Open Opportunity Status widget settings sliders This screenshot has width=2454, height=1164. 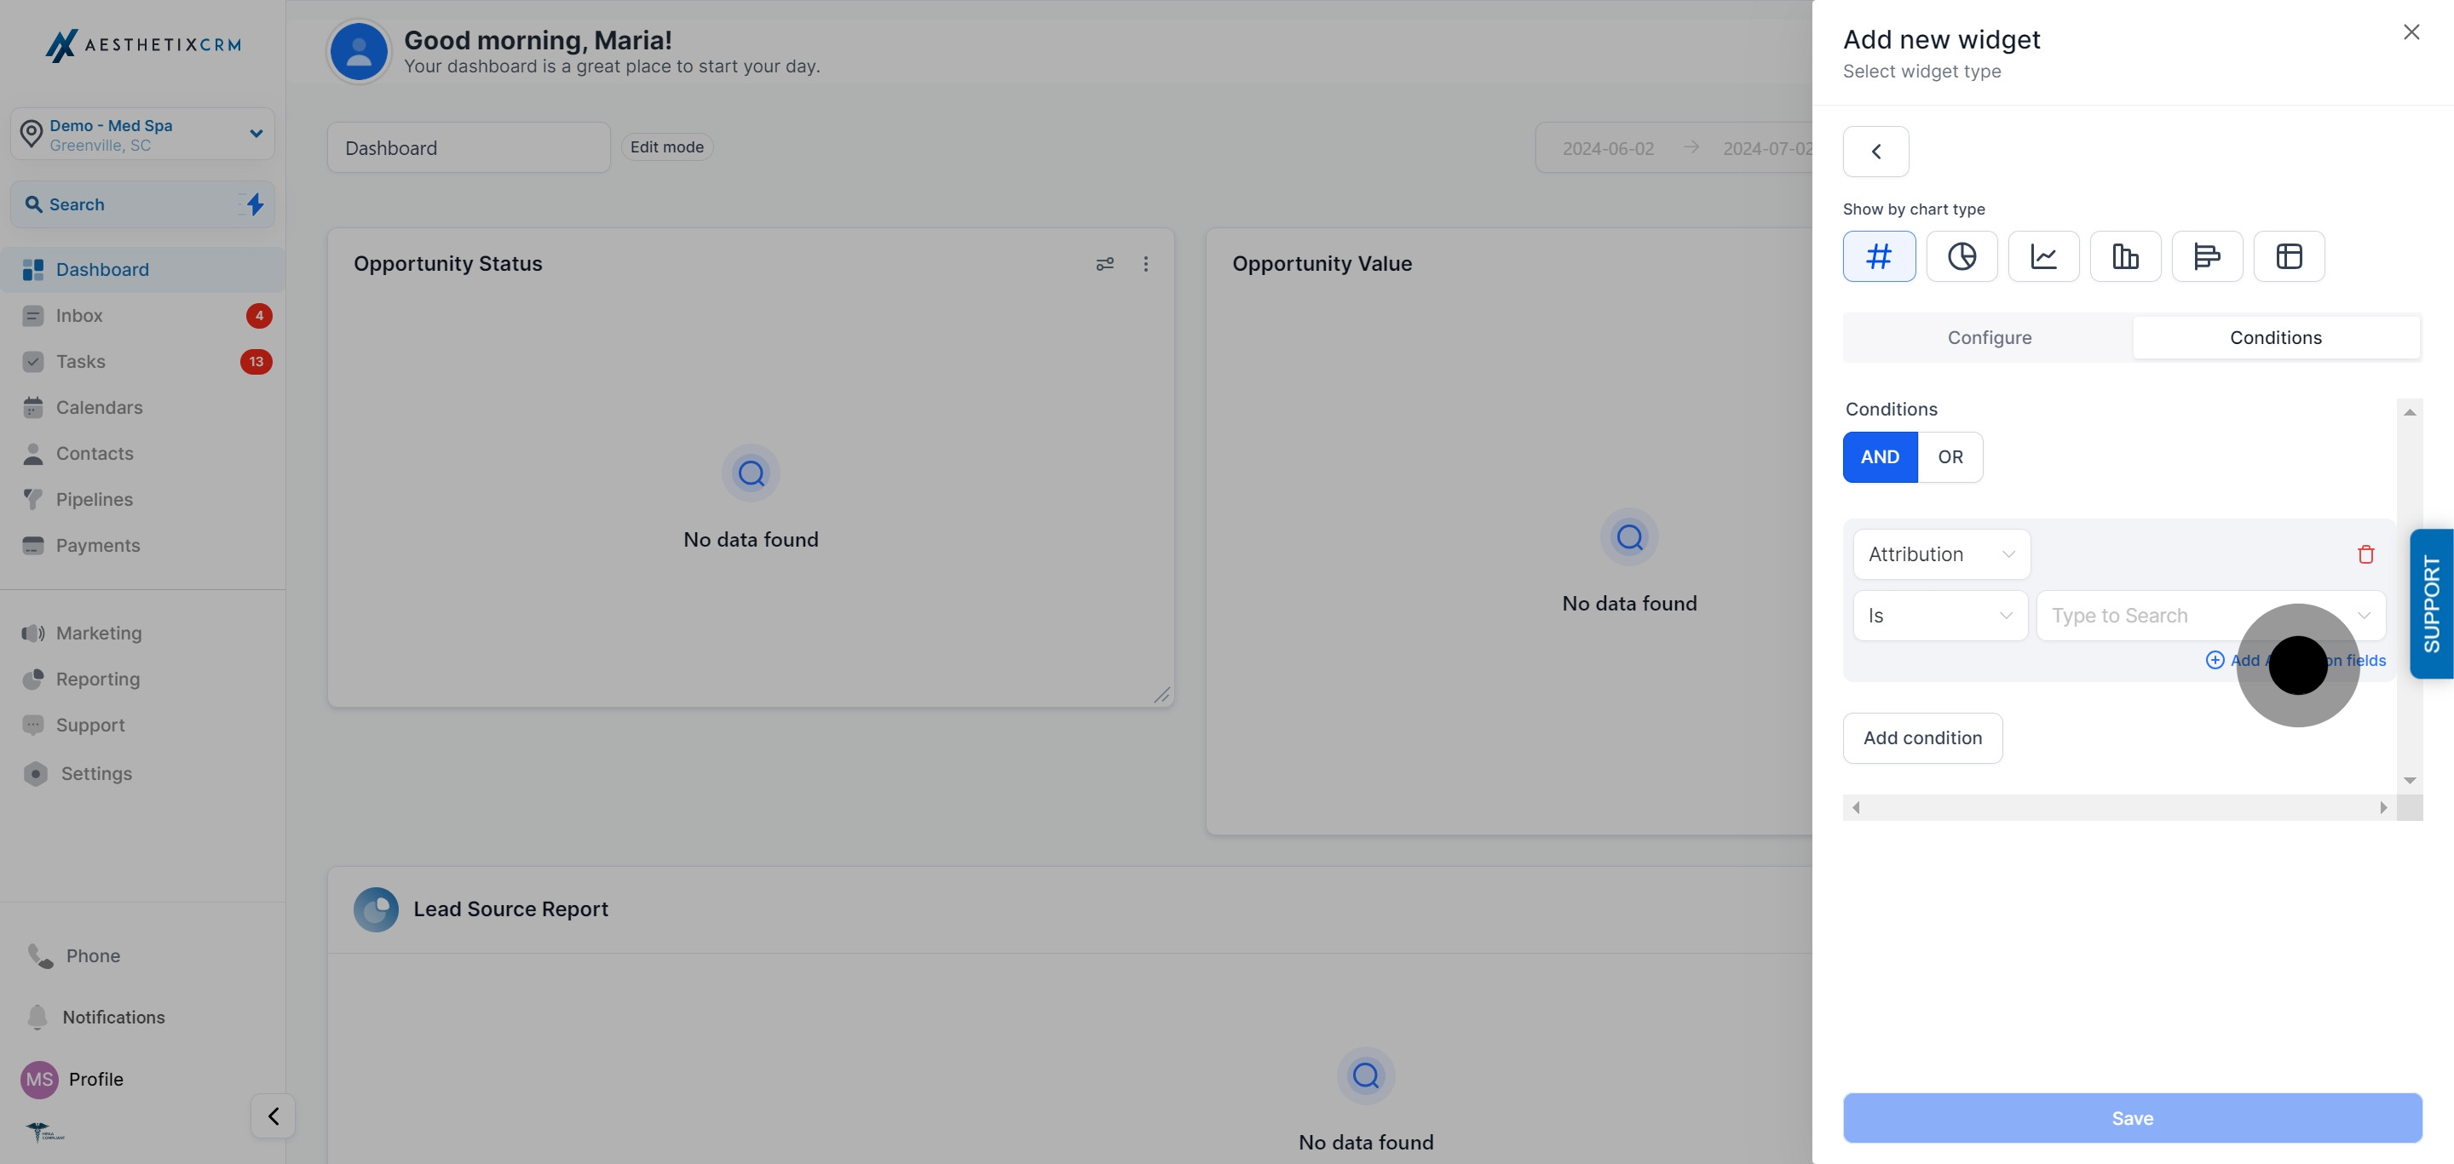[1105, 264]
